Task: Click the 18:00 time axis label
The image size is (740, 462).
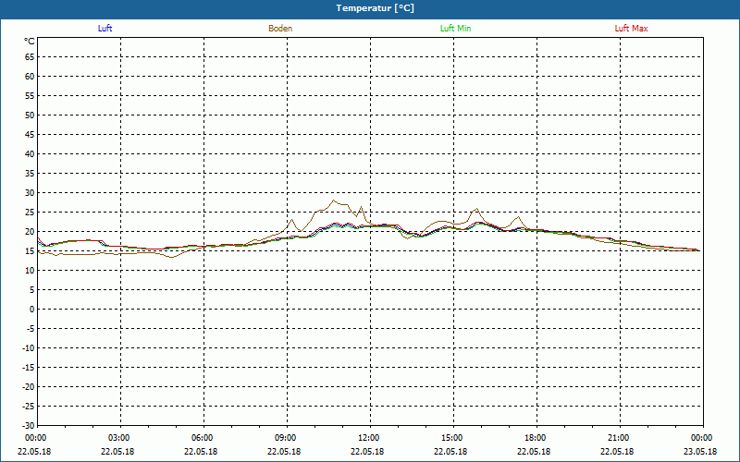Action: click(x=536, y=438)
